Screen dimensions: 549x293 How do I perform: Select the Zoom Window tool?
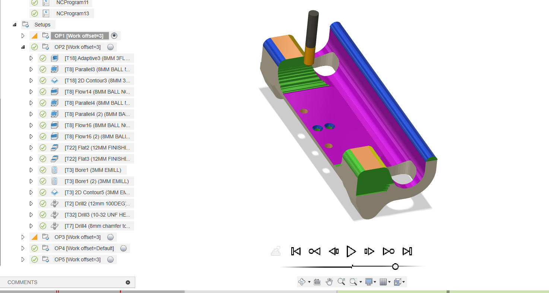353,282
